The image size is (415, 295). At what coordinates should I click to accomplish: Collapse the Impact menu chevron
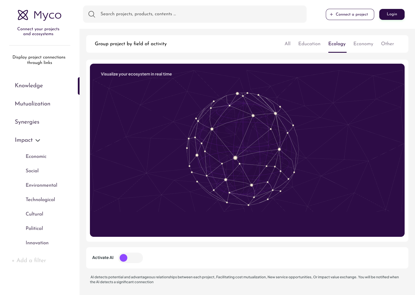point(38,140)
